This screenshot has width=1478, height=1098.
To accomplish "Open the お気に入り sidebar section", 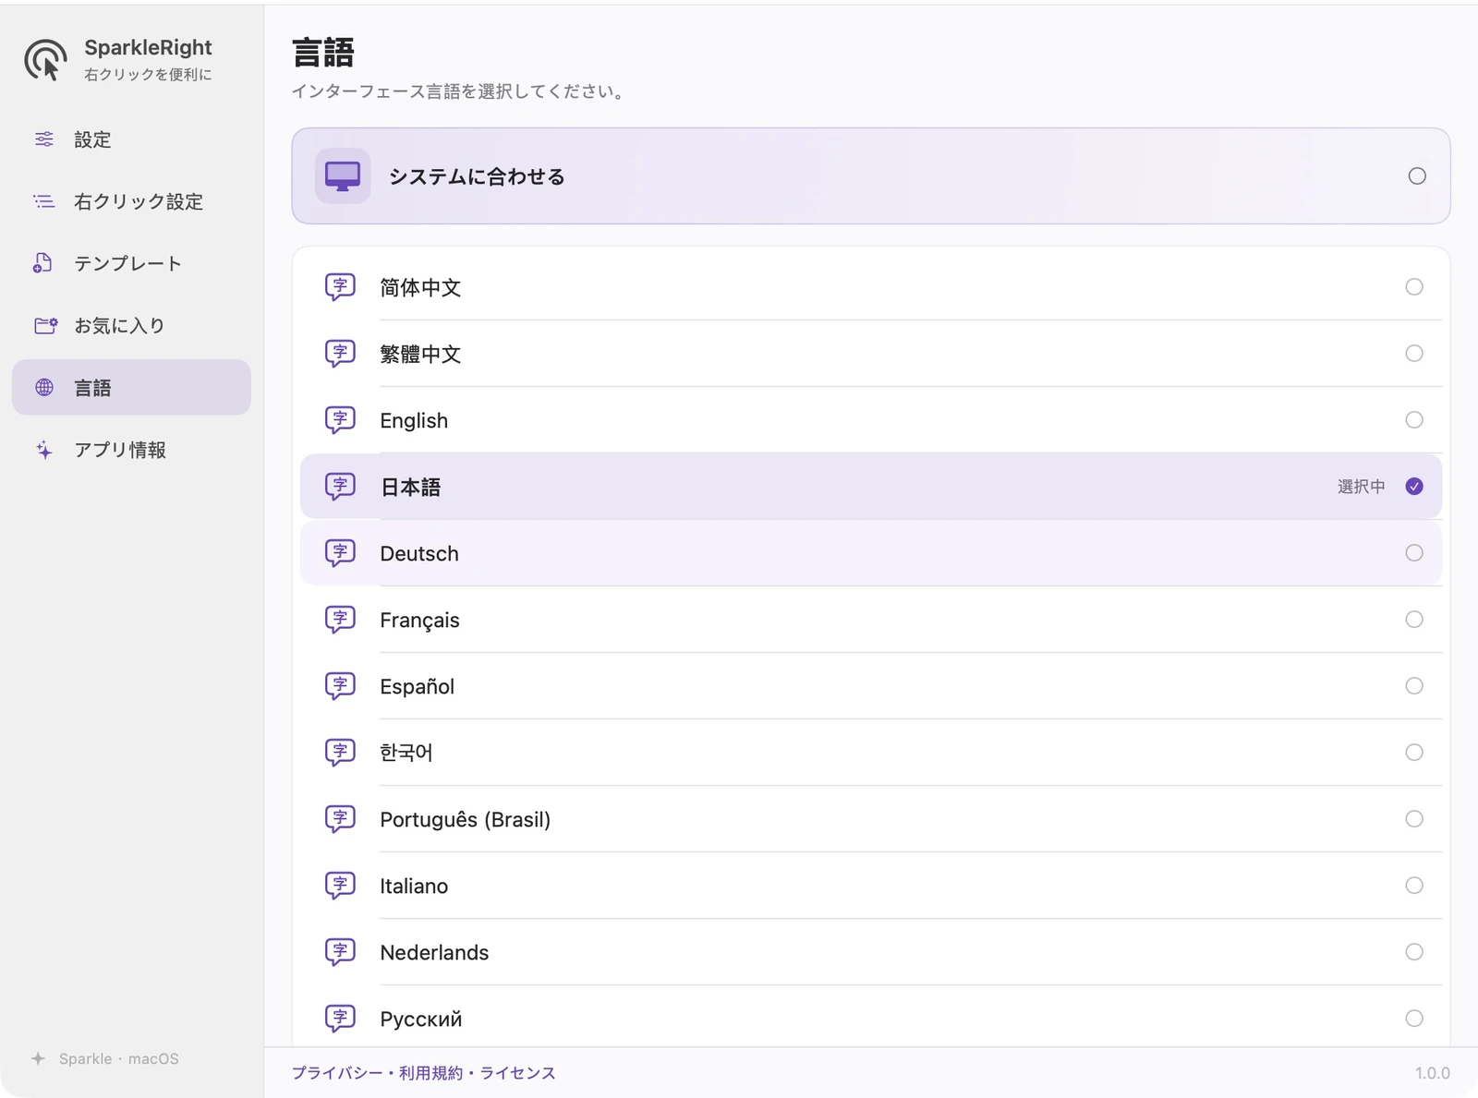I will click(131, 325).
